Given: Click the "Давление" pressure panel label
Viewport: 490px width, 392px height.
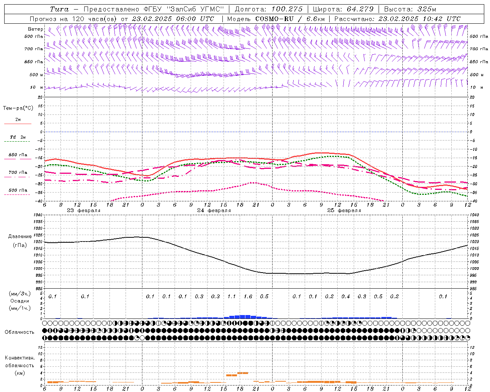Looking at the screenshot, I should point(20,237).
